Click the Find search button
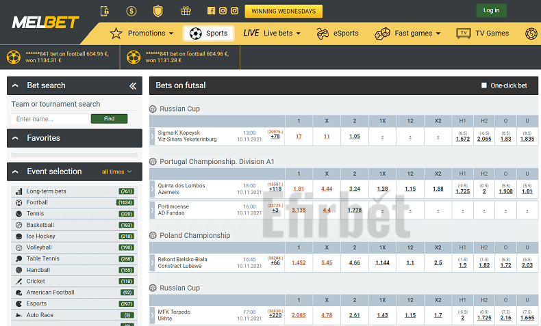The height and width of the screenshot is (326, 541). (x=109, y=119)
